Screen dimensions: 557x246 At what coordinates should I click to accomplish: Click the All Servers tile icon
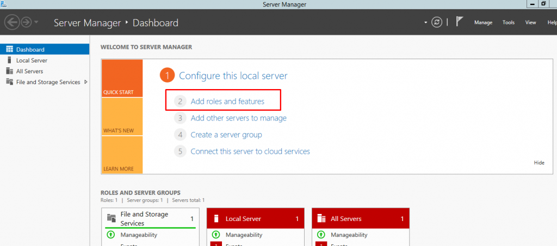click(321, 218)
